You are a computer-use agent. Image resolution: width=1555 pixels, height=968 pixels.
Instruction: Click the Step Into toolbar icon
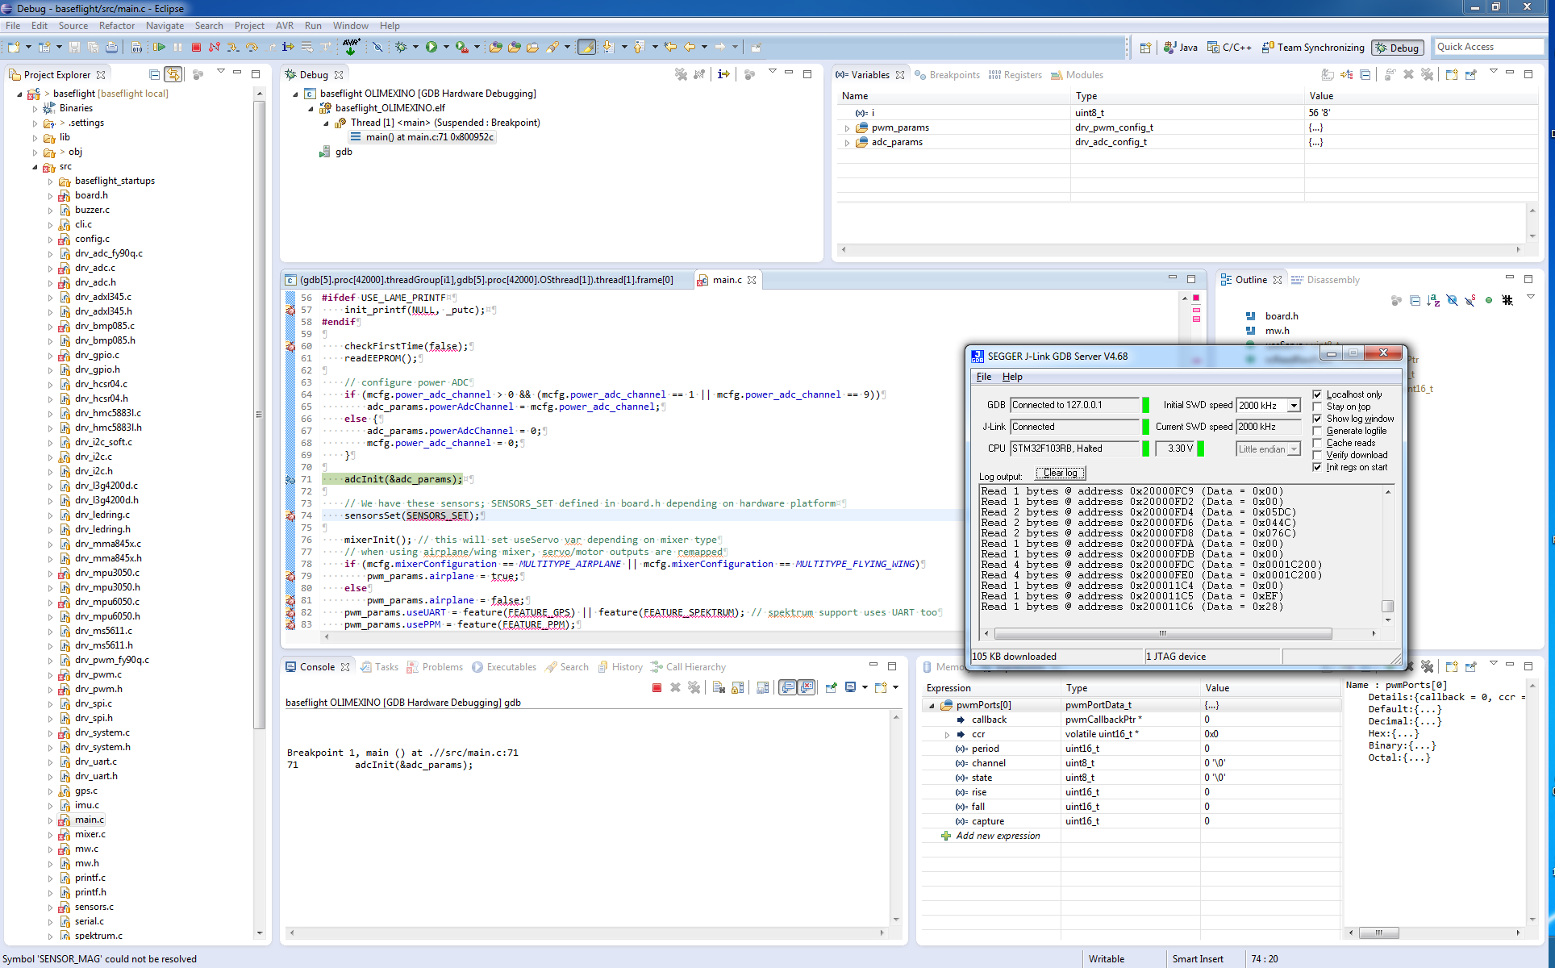[233, 48]
